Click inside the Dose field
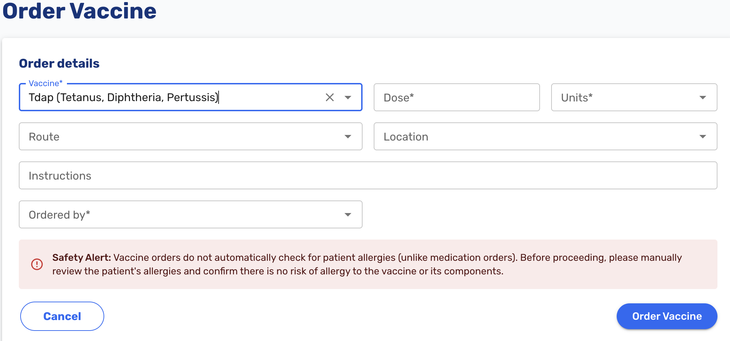730x341 pixels. (456, 98)
